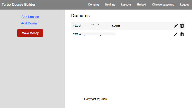Open the Lessons page from the header
The image size is (192, 108).
point(126,5)
